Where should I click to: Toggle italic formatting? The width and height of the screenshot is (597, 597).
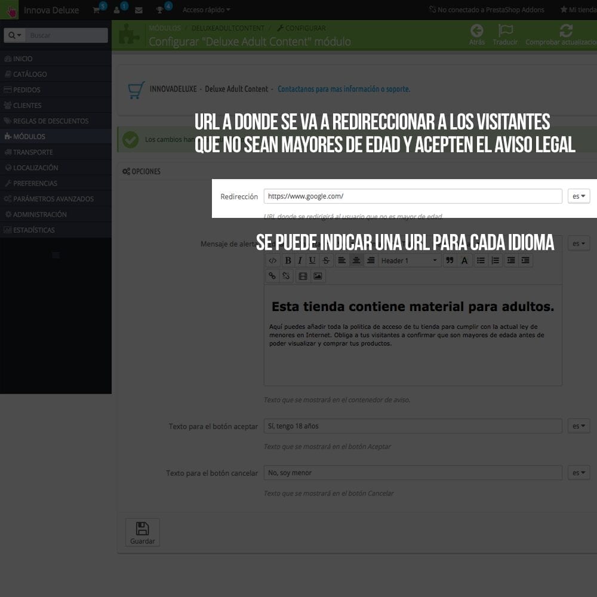pos(300,260)
